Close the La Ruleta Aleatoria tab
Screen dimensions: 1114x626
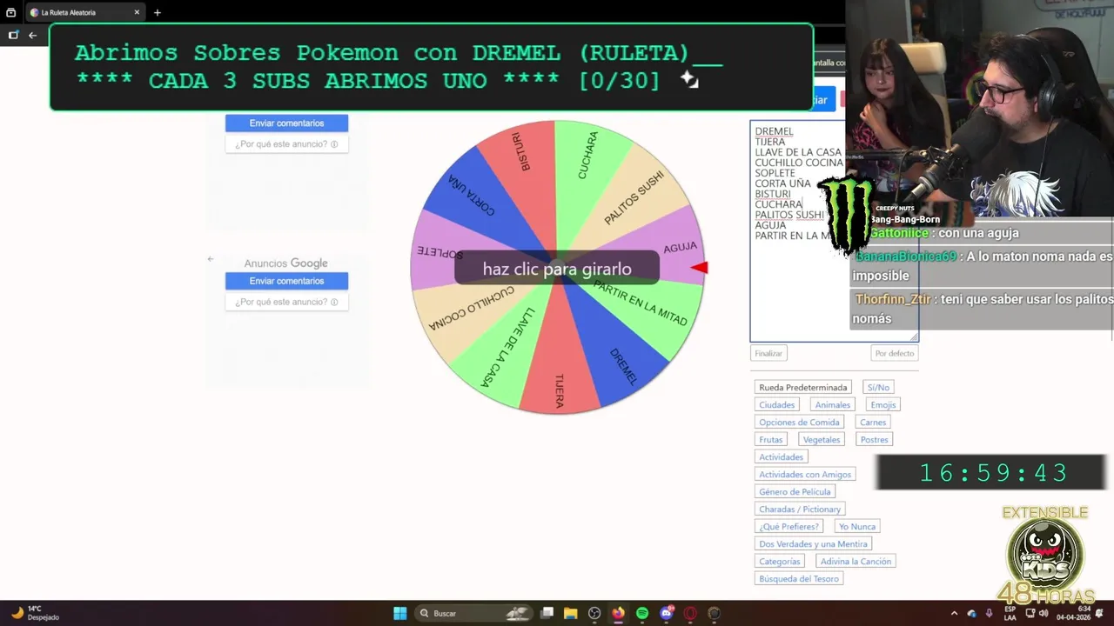[x=138, y=12]
